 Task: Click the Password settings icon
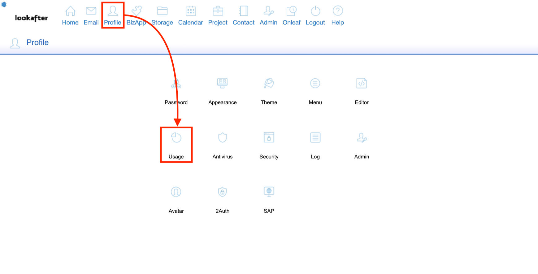[x=176, y=84]
